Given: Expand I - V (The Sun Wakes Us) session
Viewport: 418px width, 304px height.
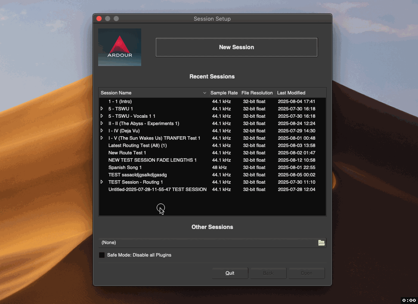Looking at the screenshot, I should [x=102, y=138].
